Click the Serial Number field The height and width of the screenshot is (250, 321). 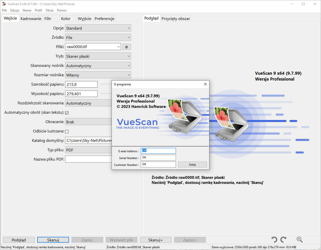pyautogui.click(x=158, y=157)
